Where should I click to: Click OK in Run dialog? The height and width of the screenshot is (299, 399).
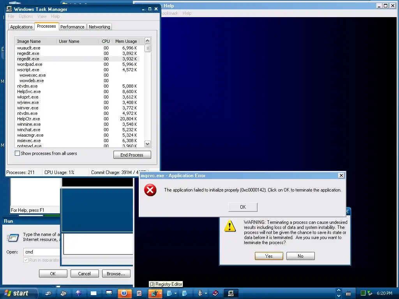click(x=53, y=274)
